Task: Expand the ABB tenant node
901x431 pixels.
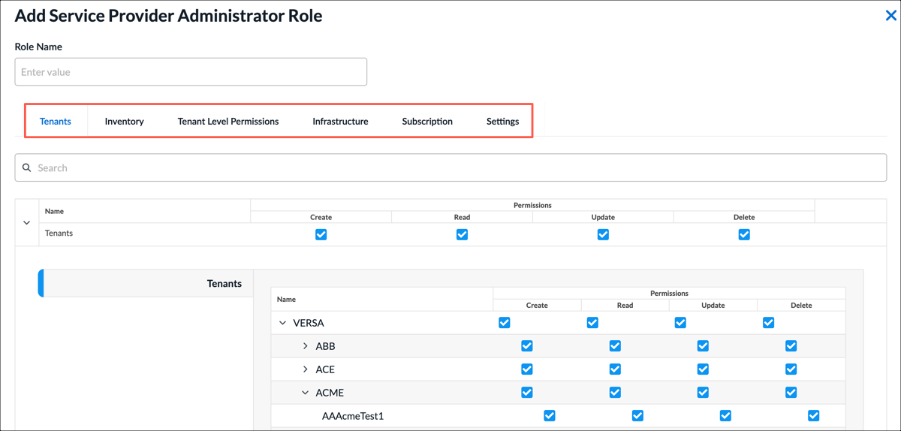Action: coord(306,346)
